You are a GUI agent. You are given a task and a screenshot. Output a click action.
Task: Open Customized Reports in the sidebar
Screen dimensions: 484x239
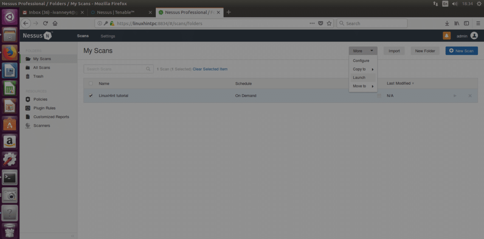pos(51,117)
